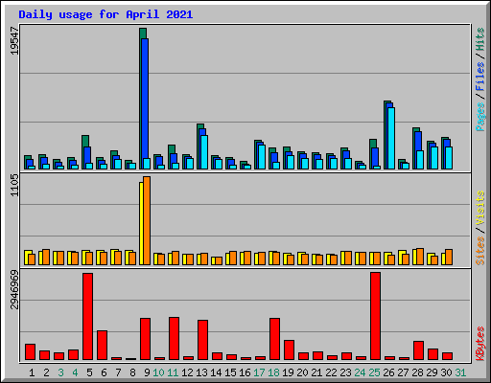Click day 5 label on x-axis
Viewport: 491px width, 383px height.
(x=89, y=372)
